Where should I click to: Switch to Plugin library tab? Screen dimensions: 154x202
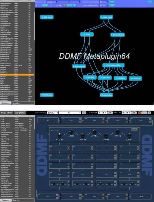click(7, 113)
